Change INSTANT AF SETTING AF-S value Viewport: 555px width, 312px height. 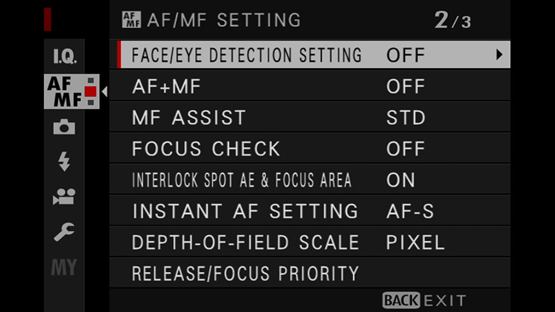(410, 211)
